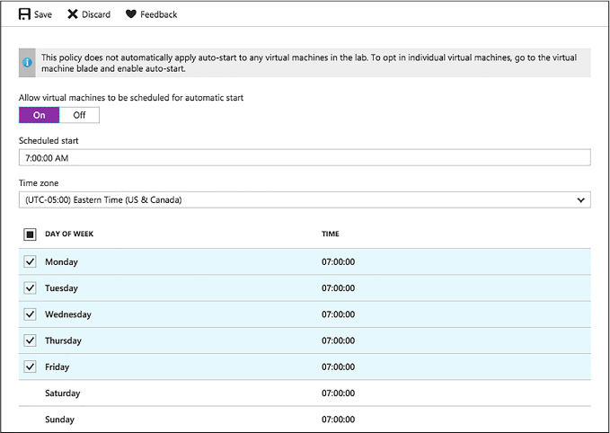Uncheck the Tuesday checkbox
Image resolution: width=610 pixels, height=433 pixels.
(x=30, y=287)
